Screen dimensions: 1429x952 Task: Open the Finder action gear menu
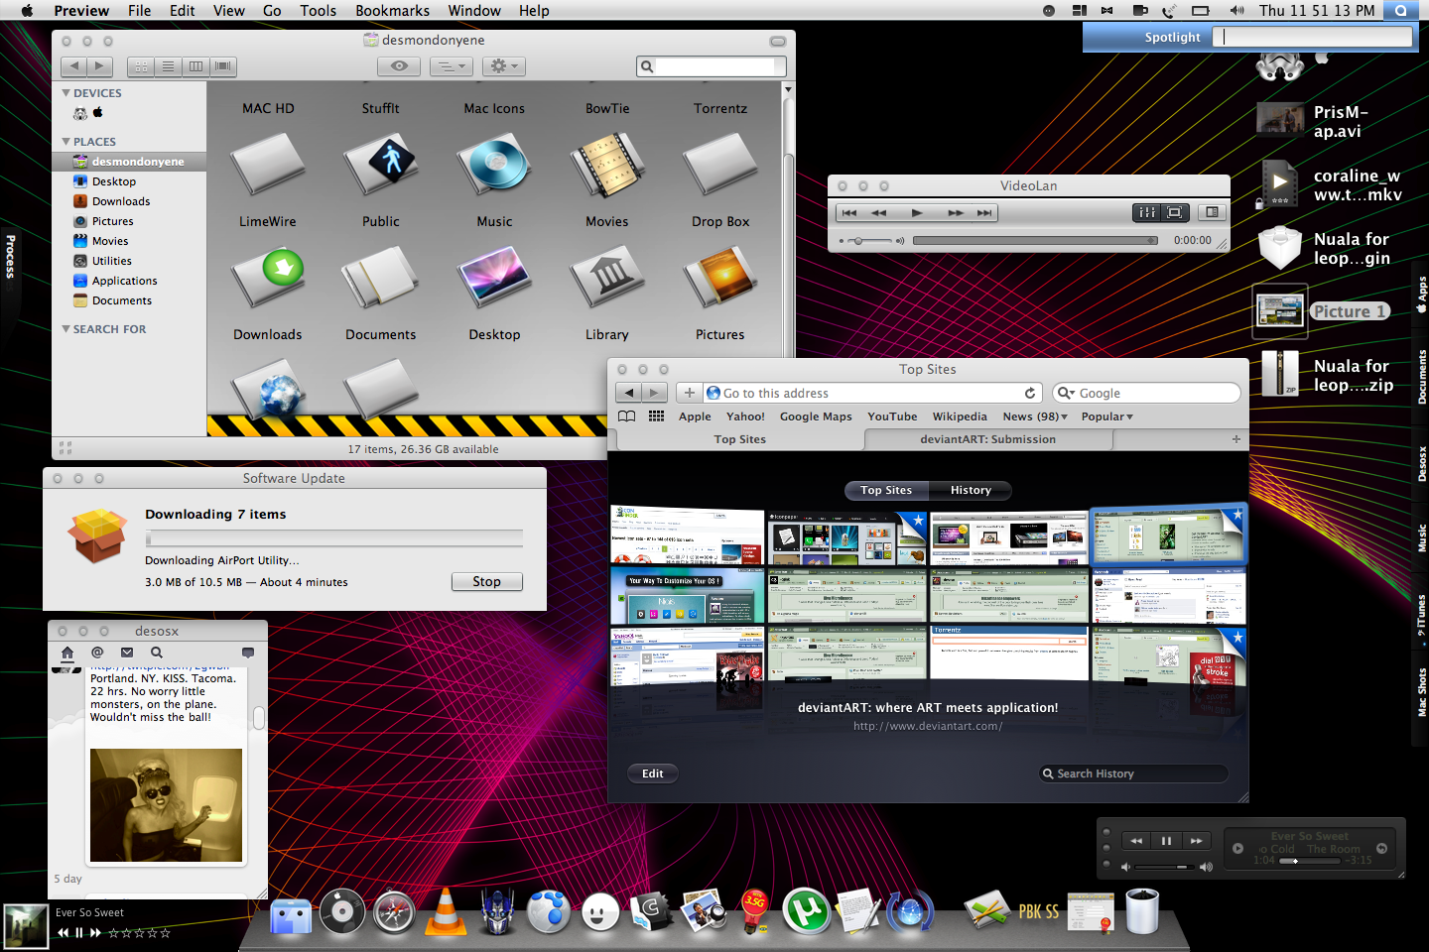point(503,66)
